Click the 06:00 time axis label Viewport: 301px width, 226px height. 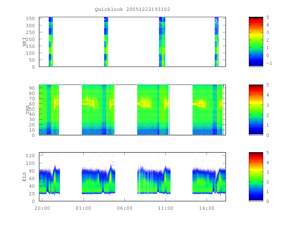124,208
